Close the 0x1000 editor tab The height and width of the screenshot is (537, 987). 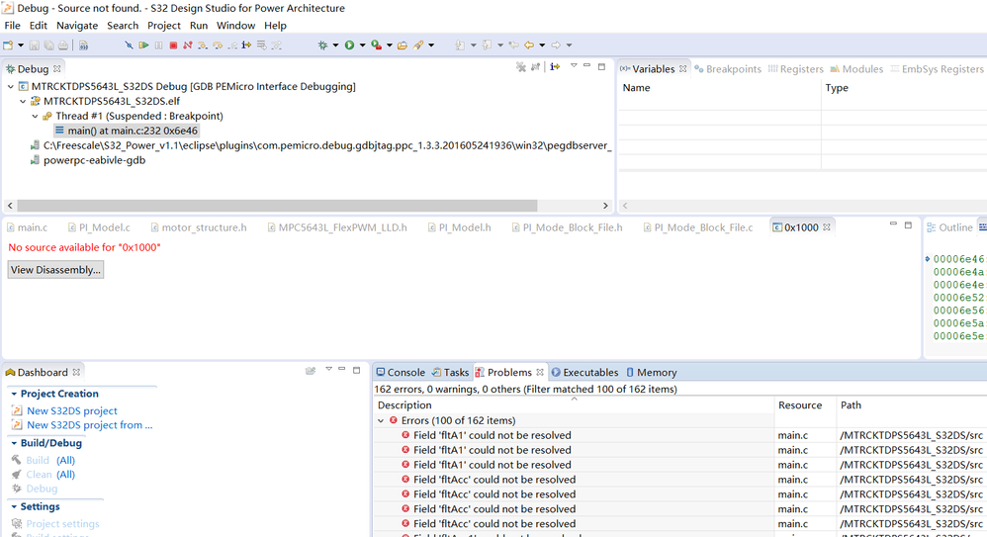[827, 227]
